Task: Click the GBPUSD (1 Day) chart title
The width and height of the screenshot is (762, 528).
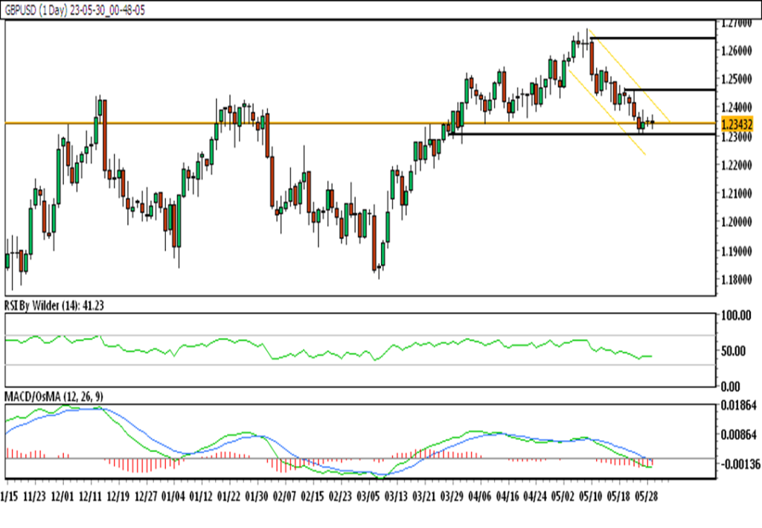Action: coord(74,10)
